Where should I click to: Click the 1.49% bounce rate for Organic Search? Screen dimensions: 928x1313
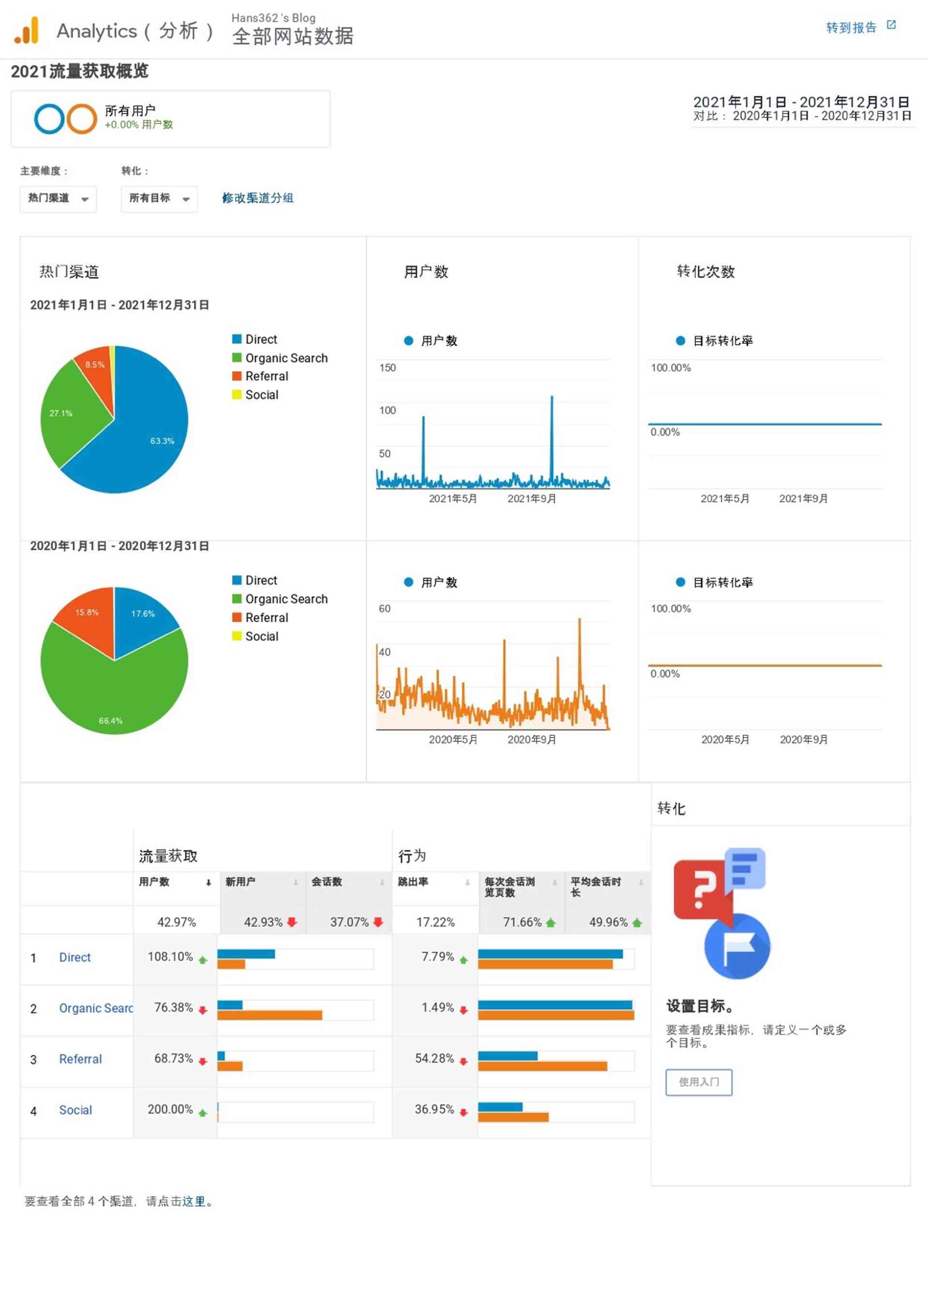[438, 1008]
